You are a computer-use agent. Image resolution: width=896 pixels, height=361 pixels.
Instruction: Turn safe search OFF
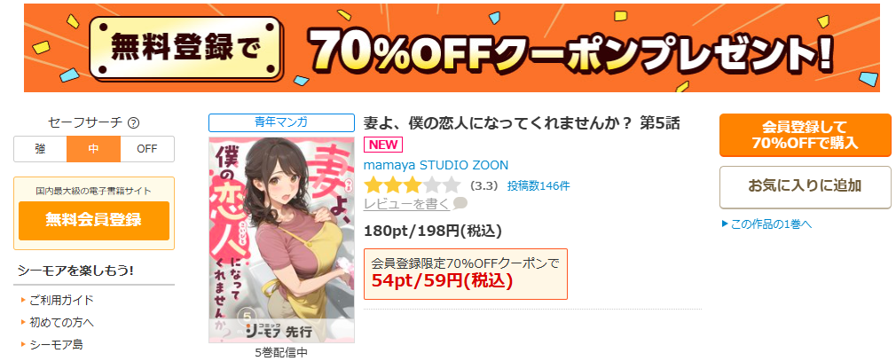point(147,149)
